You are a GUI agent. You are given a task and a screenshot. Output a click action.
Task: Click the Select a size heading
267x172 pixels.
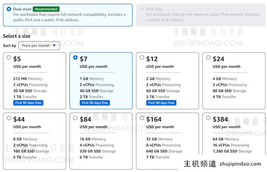point(17,36)
